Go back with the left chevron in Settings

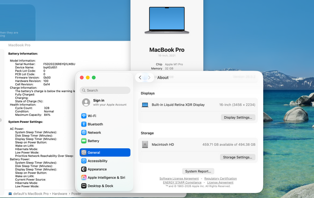point(140,78)
